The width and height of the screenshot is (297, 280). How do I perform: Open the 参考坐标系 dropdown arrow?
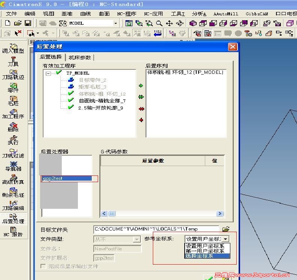pyautogui.click(x=225, y=239)
